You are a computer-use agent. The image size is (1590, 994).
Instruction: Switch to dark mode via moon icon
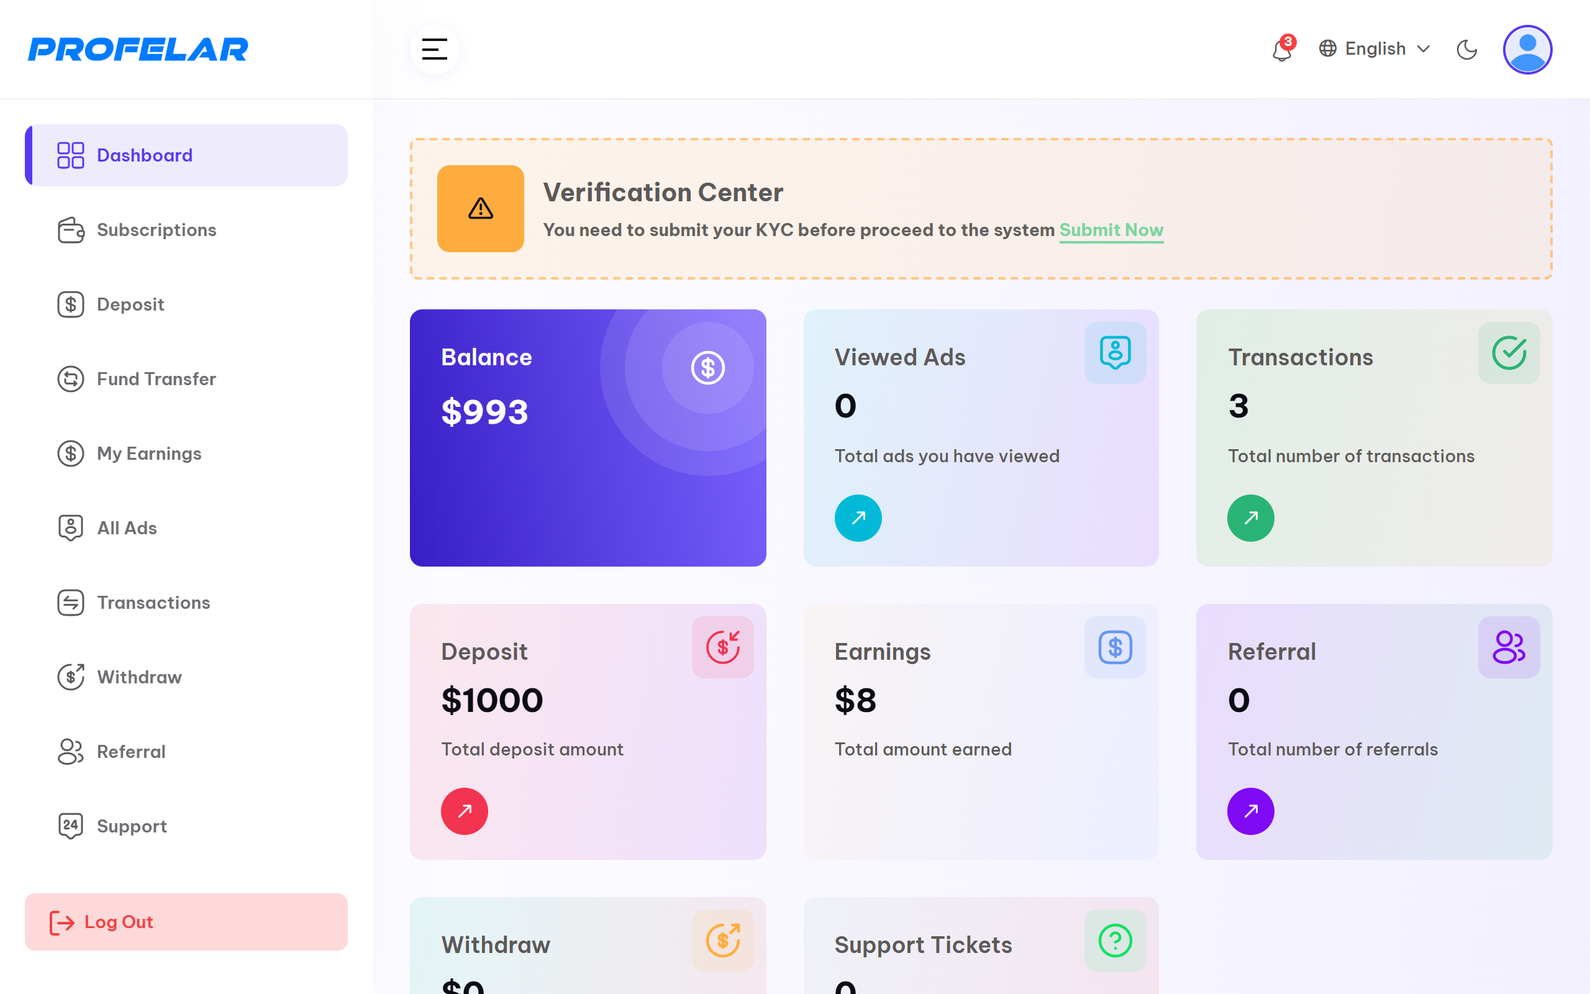pyautogui.click(x=1466, y=49)
